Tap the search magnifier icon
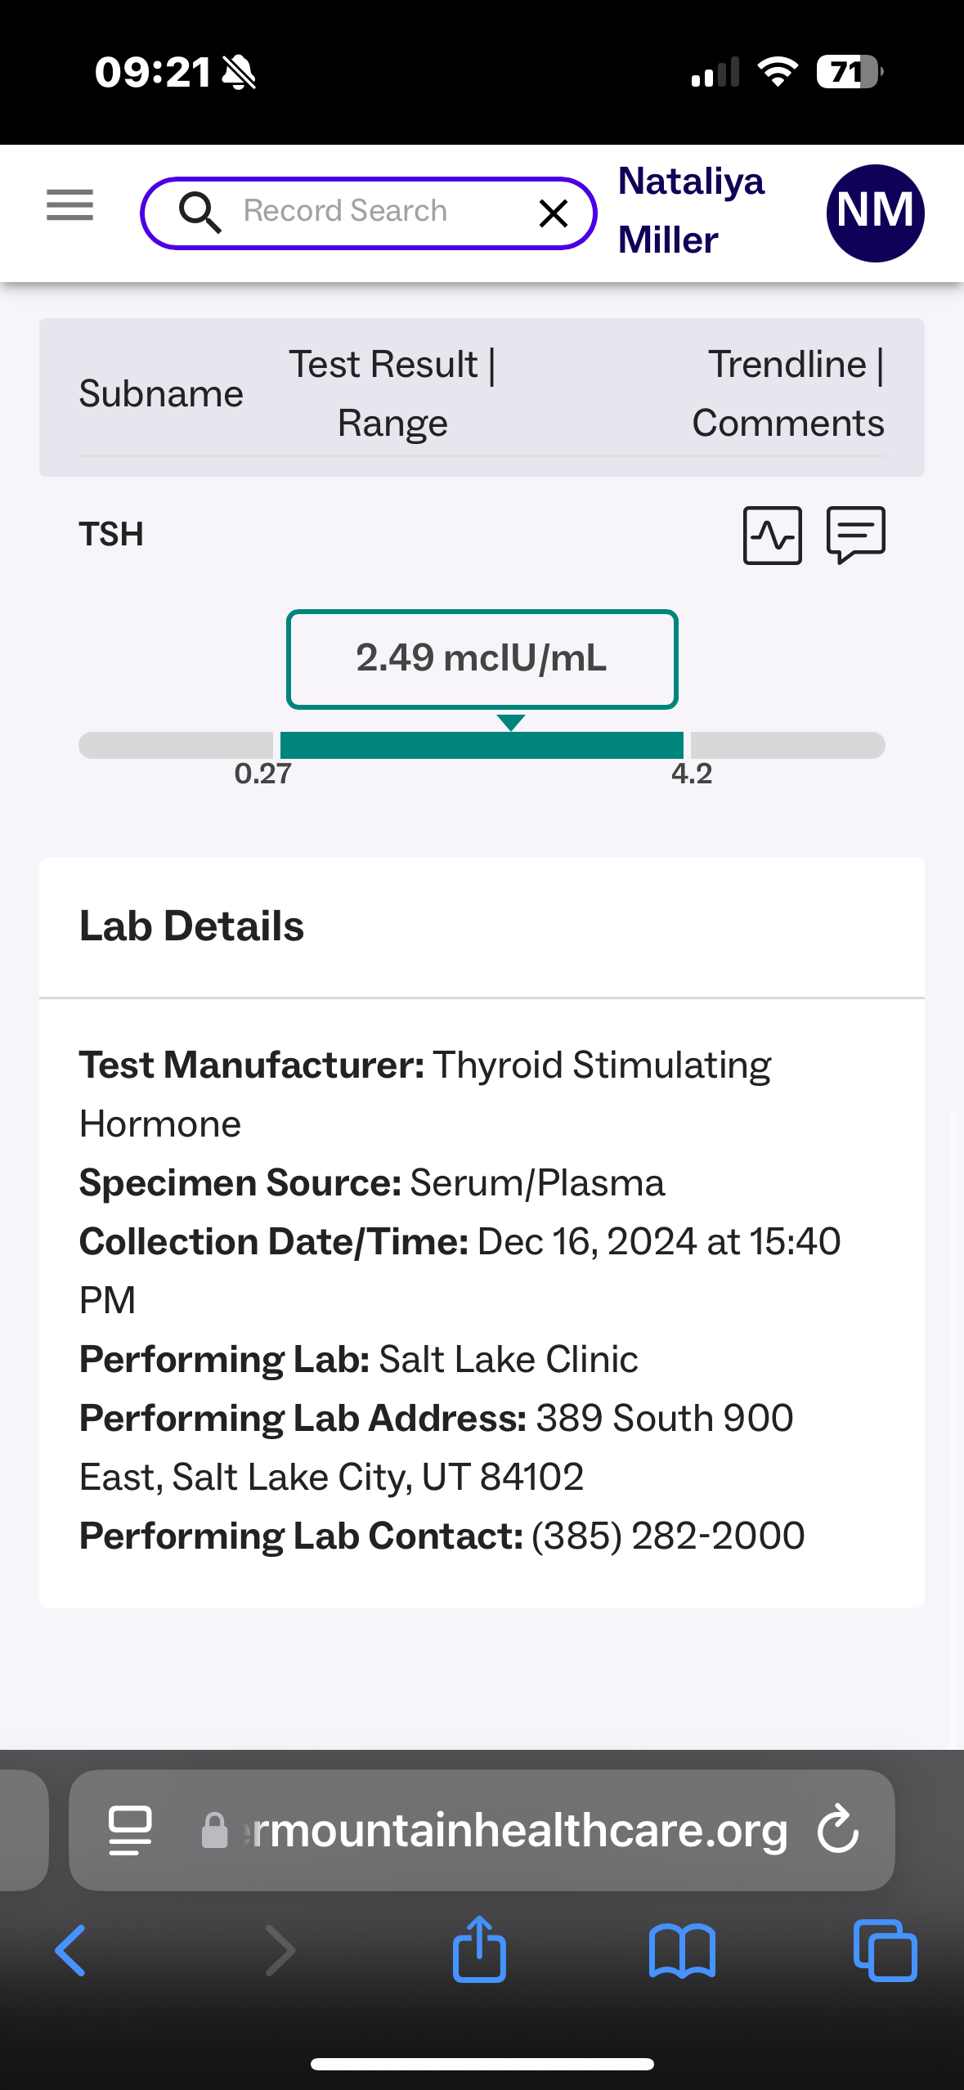The image size is (964, 2090). [200, 213]
